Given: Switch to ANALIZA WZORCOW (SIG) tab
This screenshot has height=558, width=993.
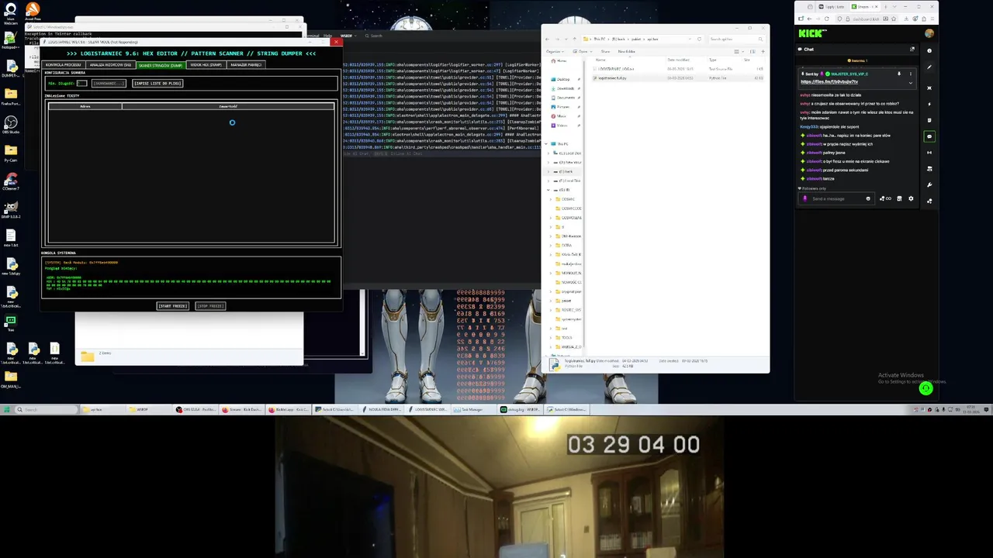Looking at the screenshot, I should [x=110, y=65].
